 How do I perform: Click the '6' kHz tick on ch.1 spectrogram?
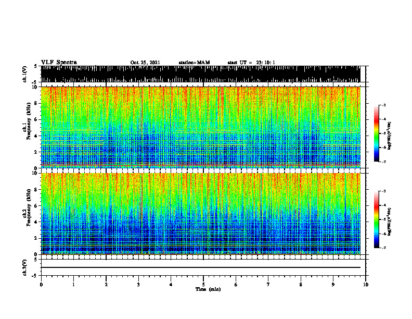pyautogui.click(x=36, y=119)
